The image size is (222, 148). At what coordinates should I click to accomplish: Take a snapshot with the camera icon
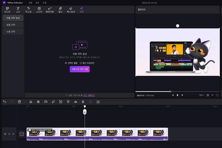208,95
